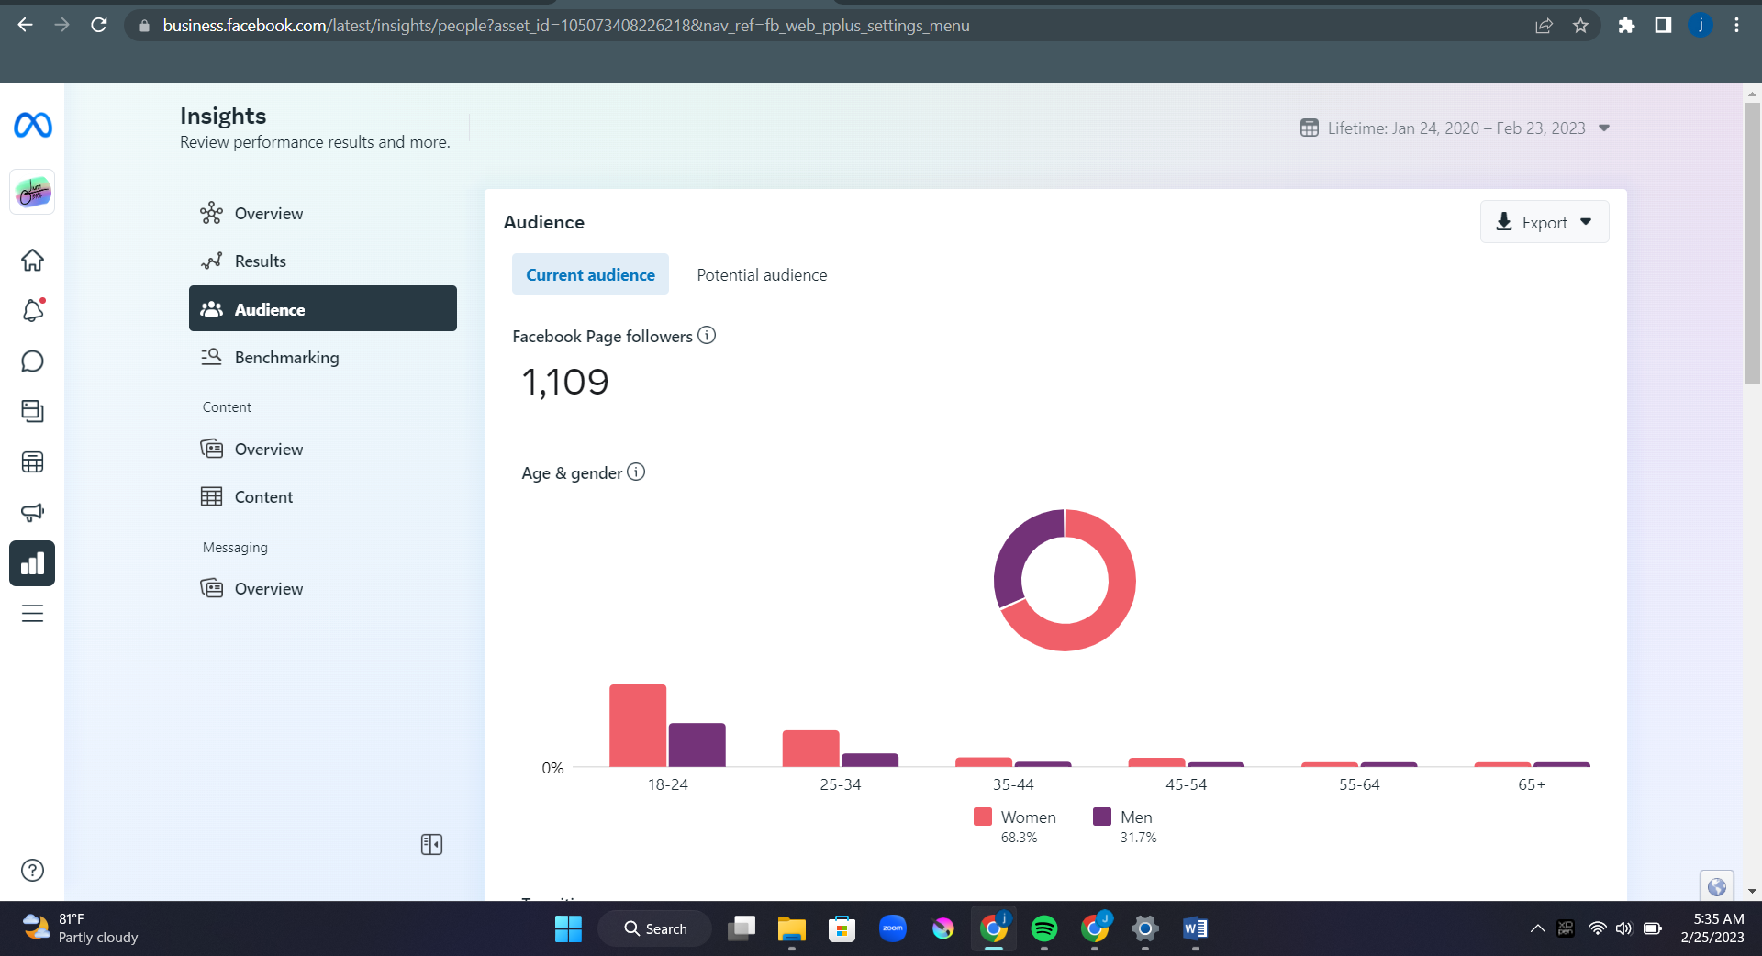The height and width of the screenshot is (956, 1762).
Task: Click globe icon at bottom right
Action: tap(1717, 886)
